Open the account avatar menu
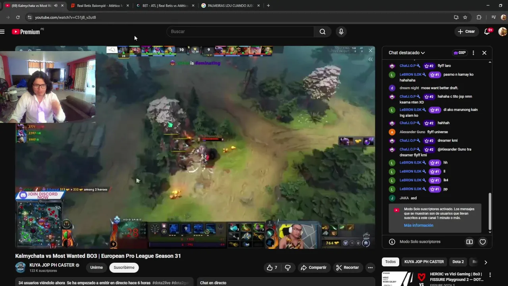 point(502,32)
